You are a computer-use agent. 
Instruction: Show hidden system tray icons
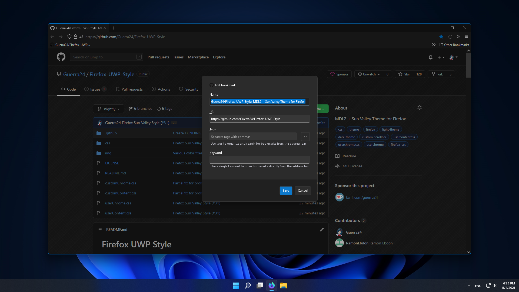[x=469, y=286]
